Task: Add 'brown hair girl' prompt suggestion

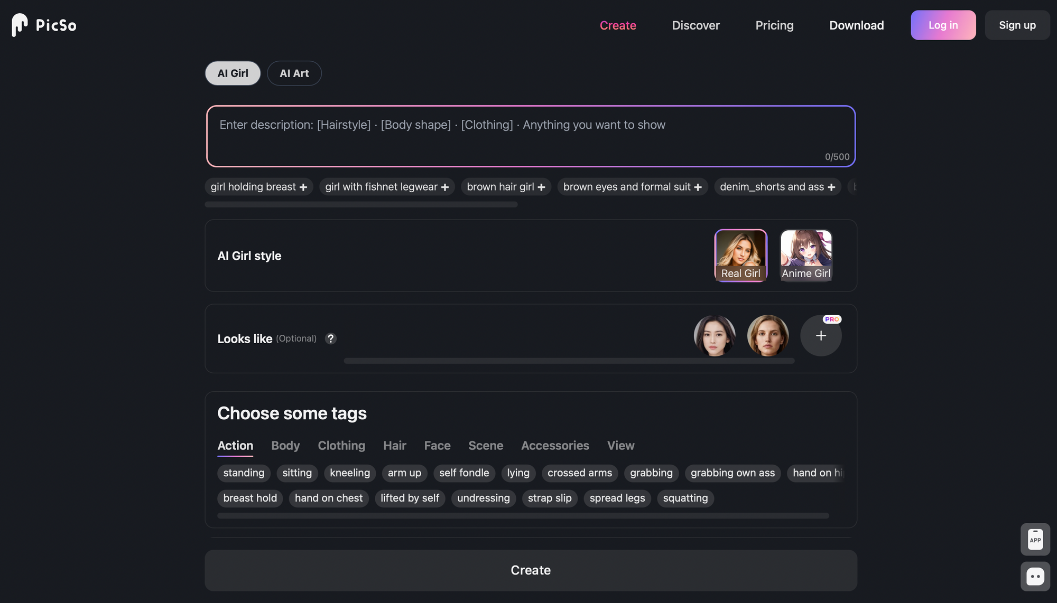Action: pos(506,187)
